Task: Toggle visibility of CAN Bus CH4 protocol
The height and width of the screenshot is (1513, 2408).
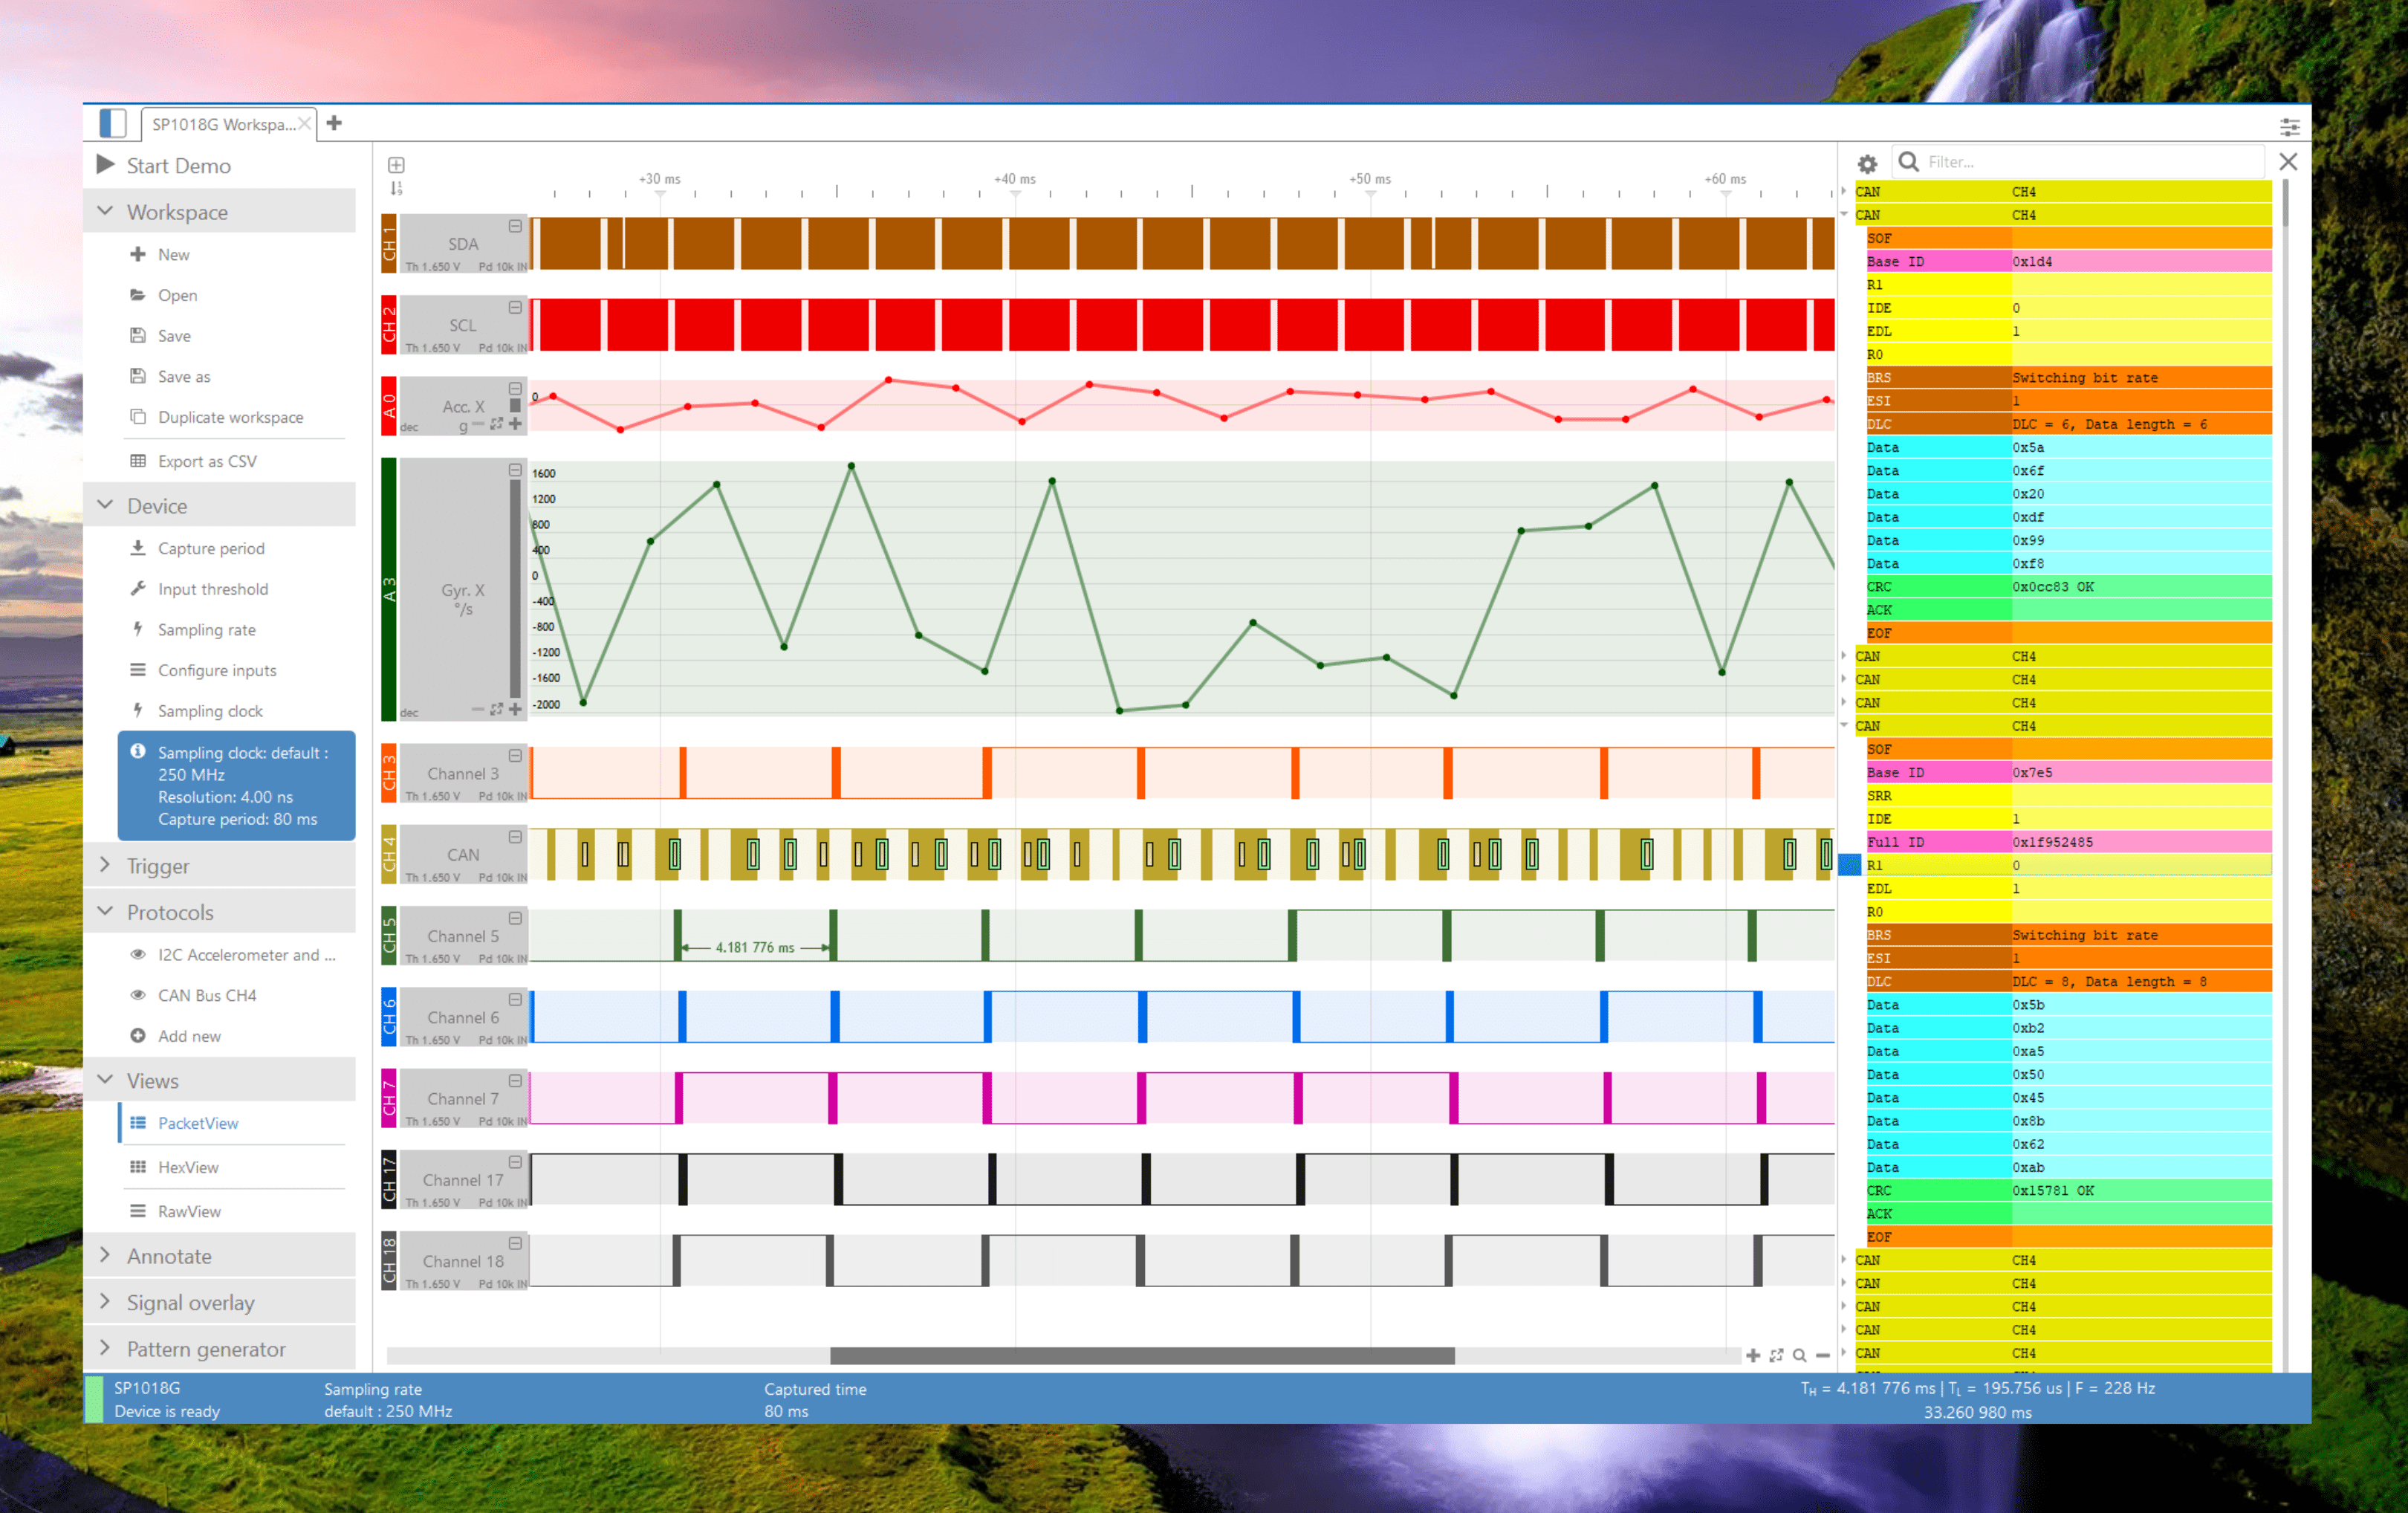Action: pos(138,995)
